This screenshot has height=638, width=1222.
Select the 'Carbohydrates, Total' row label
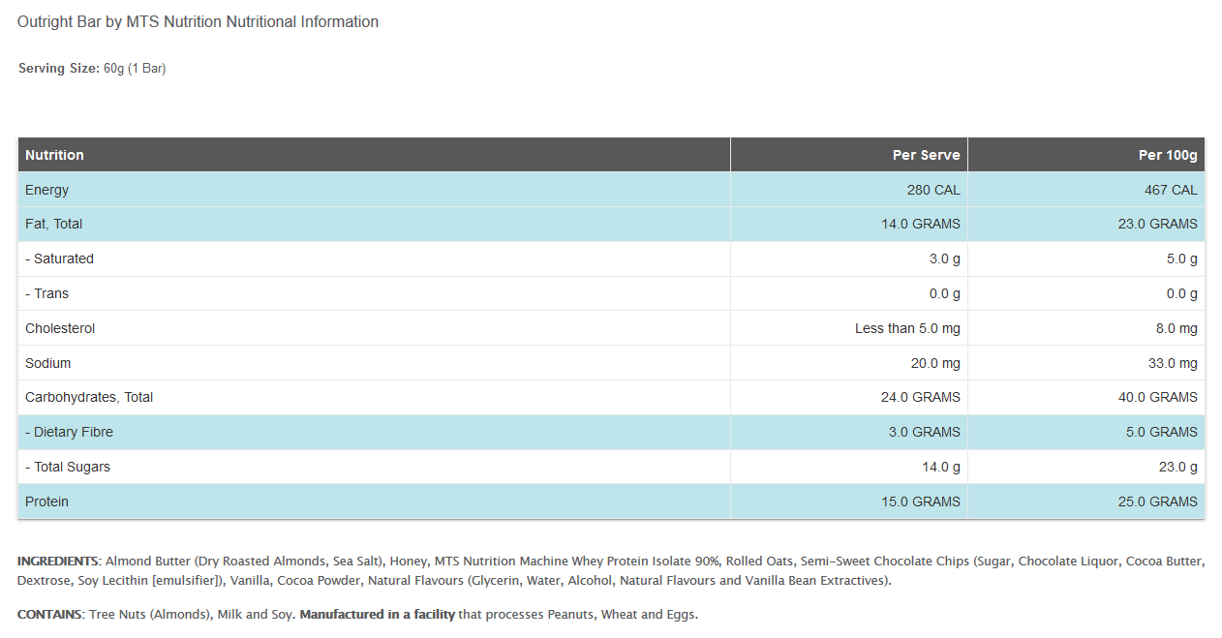point(89,397)
